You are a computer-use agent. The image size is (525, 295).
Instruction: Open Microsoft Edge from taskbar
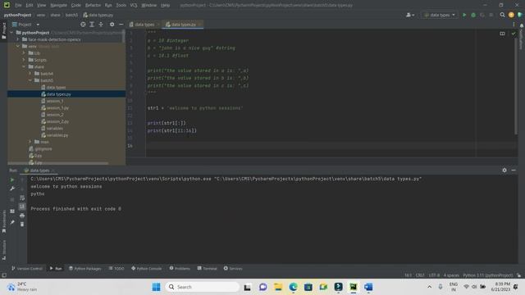293,287
